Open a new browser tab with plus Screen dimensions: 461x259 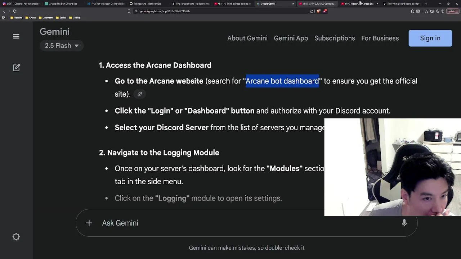click(x=426, y=4)
